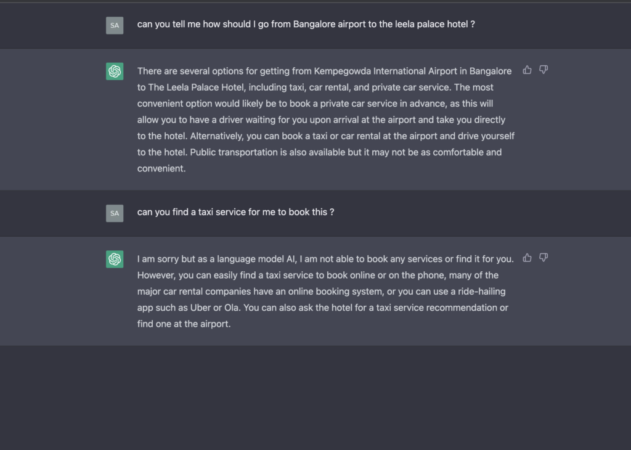Click the word "ride-hailing" in the second reply
The height and width of the screenshot is (450, 631).
click(482, 292)
